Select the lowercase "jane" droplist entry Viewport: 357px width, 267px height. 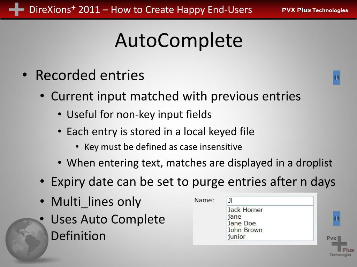point(234,217)
